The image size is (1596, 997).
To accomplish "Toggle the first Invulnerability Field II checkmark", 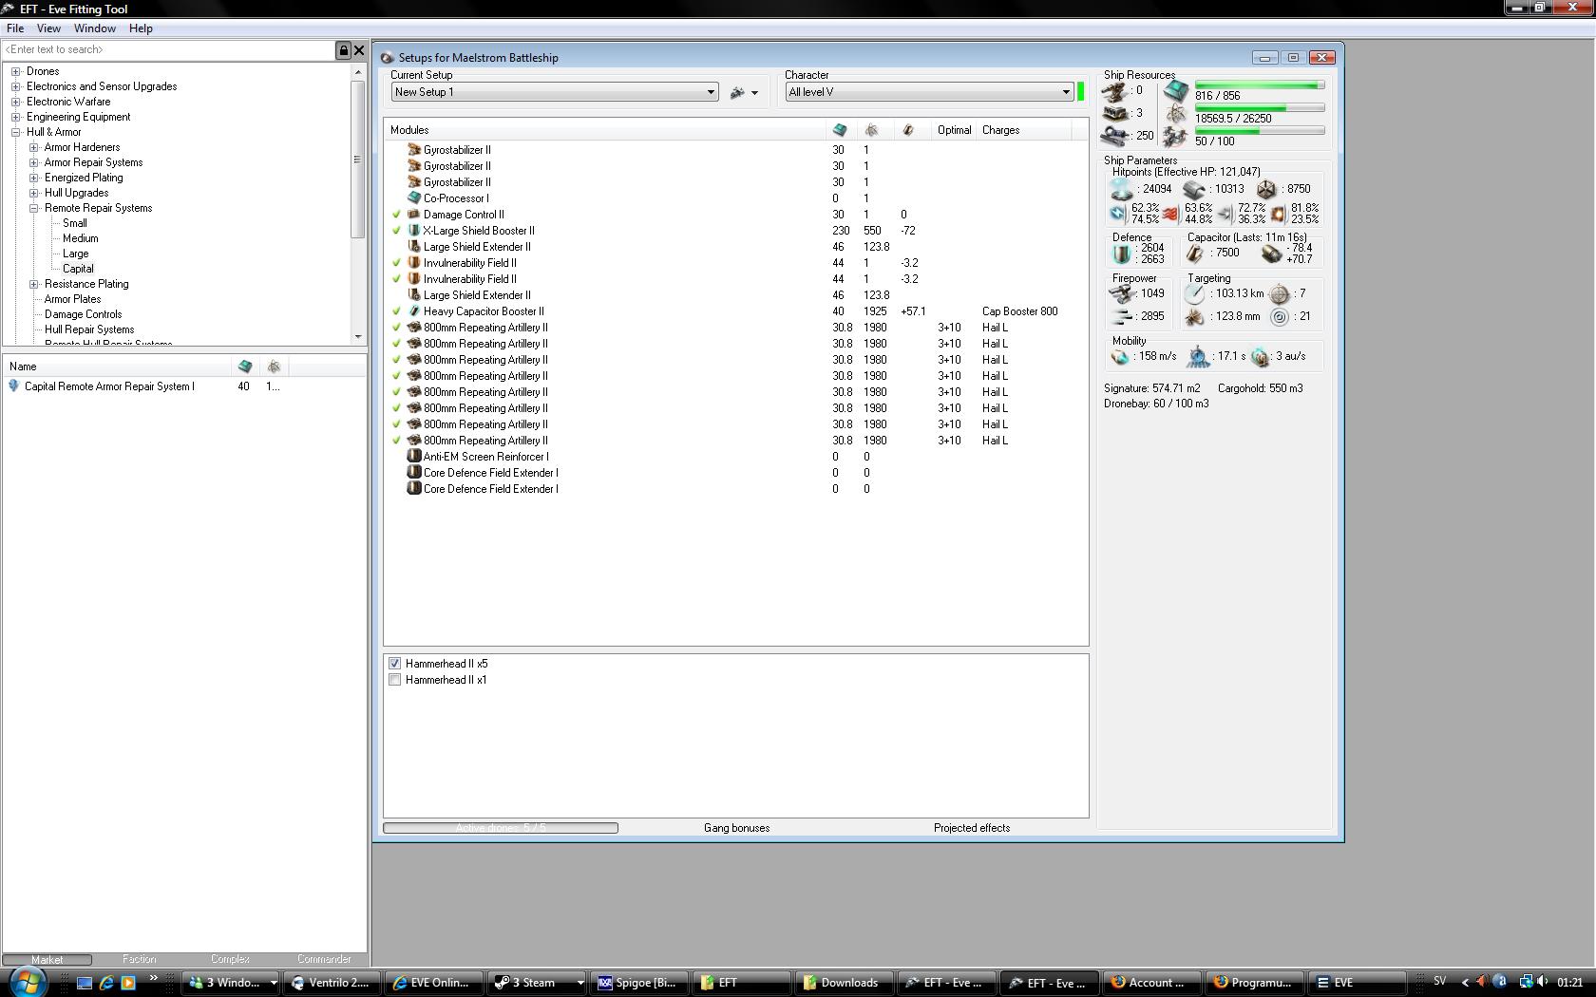I will [x=397, y=263].
